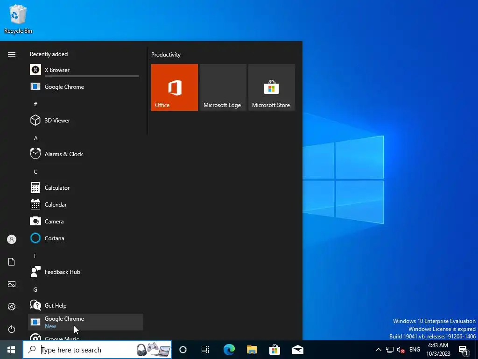Open Cortana from the app list
The width and height of the screenshot is (478, 359).
click(85, 238)
